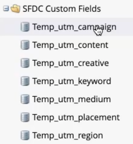Click the Temp_utm_region database field icon
Image resolution: width=133 pixels, height=144 pixels.
click(x=25, y=135)
